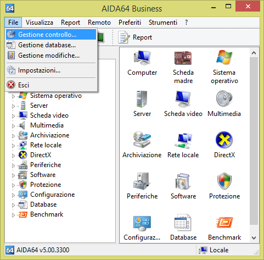264x260 pixels.
Task: Click the AIDA64 title bar logo icon
Action: tap(10, 8)
